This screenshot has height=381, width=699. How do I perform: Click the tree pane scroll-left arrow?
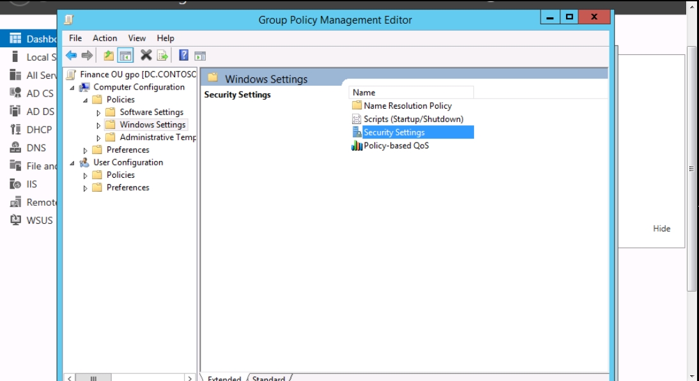70,378
